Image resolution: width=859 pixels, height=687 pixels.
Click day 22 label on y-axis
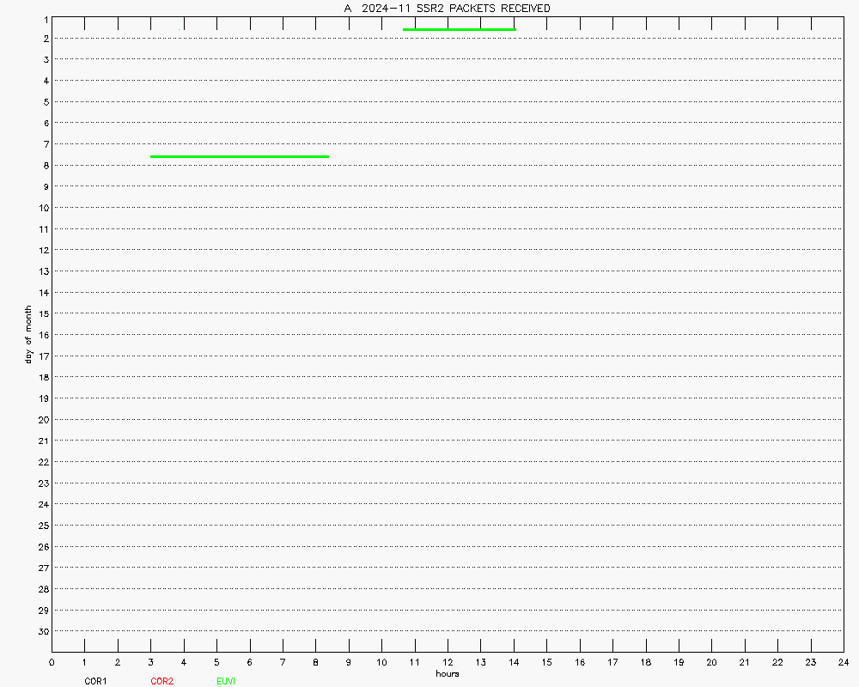click(41, 462)
